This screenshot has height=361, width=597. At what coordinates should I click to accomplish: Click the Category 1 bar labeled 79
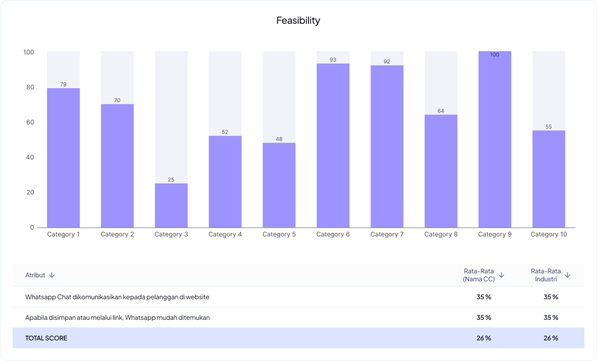coord(63,158)
